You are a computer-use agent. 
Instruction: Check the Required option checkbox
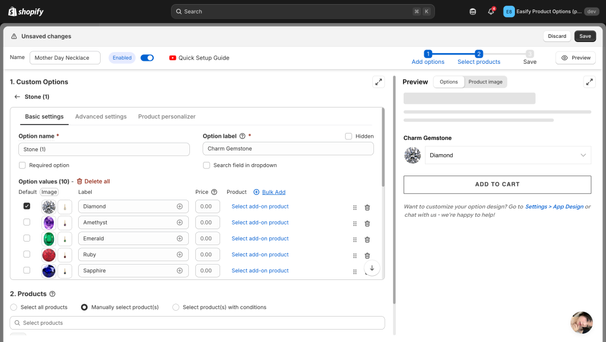coord(22,165)
